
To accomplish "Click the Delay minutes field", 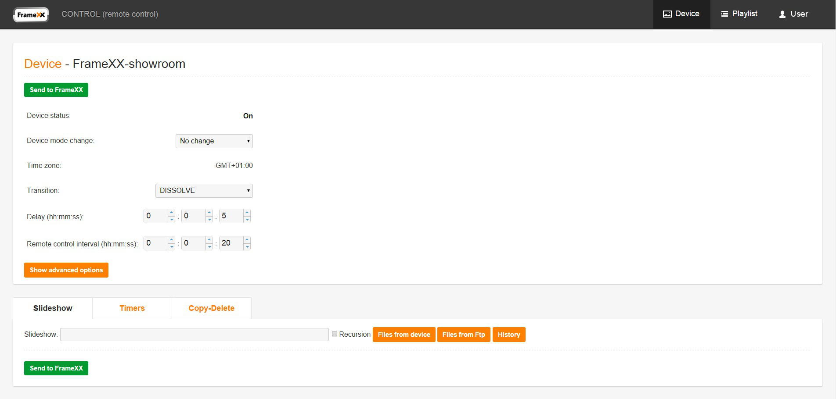I will (194, 216).
